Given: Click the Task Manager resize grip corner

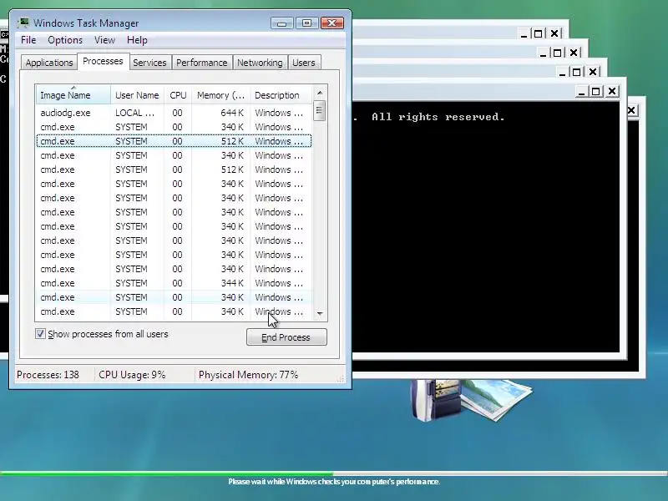Looking at the screenshot, I should tap(341, 379).
